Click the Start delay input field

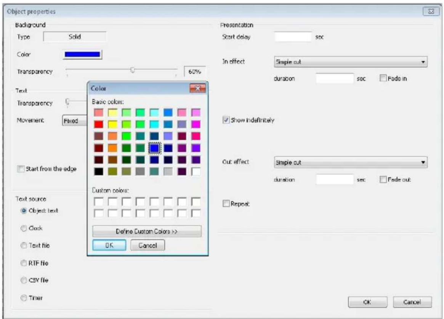pos(293,37)
